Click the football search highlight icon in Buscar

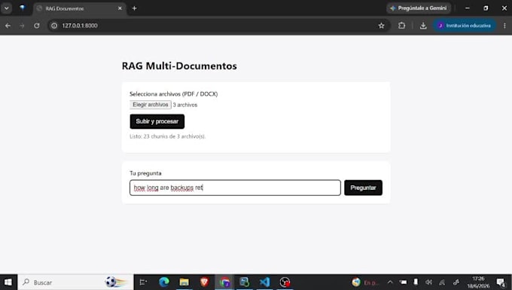(x=116, y=282)
